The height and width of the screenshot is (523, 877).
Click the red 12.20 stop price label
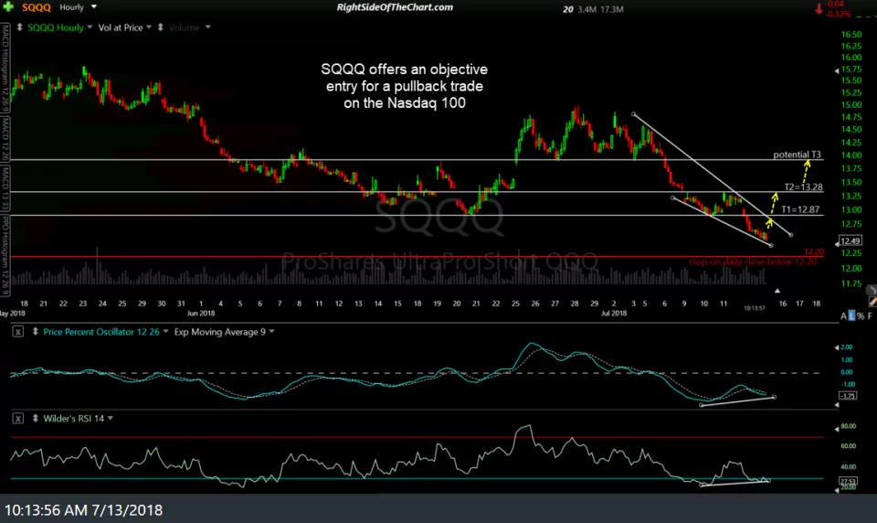[x=814, y=252]
